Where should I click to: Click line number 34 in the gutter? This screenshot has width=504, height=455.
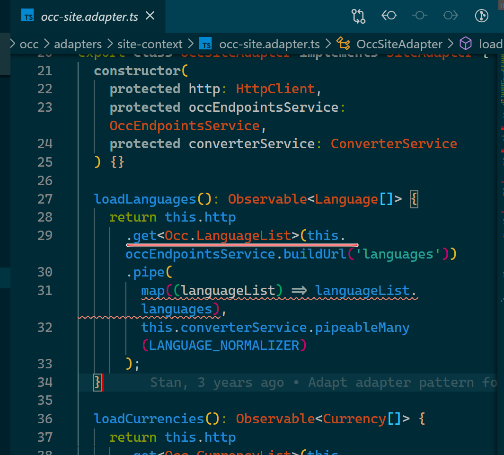[44, 382]
